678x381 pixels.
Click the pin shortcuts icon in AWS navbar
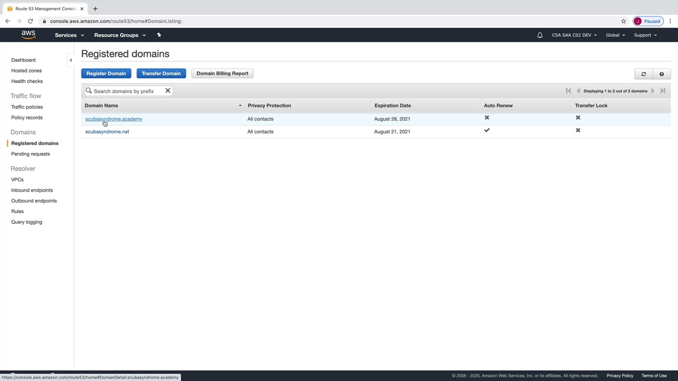[x=159, y=35]
